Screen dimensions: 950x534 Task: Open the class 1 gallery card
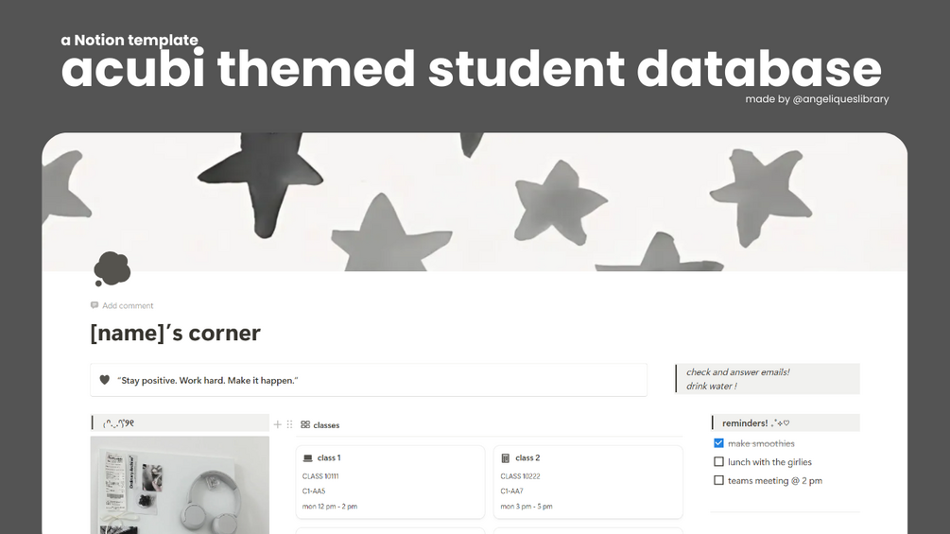click(390, 482)
